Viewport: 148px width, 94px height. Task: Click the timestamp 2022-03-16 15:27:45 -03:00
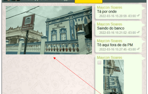click(x=117, y=49)
